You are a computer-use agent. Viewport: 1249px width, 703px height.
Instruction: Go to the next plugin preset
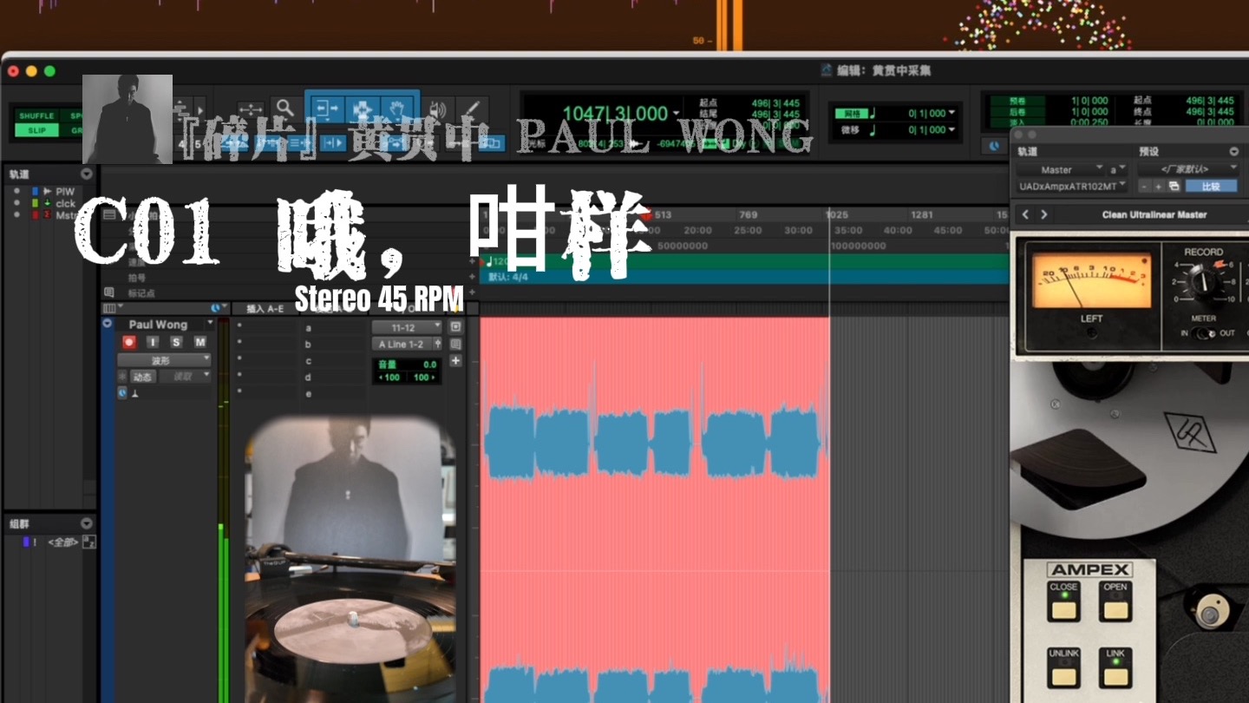1043,214
